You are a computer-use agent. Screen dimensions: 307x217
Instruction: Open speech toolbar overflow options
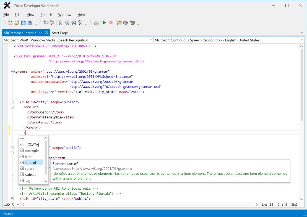point(138,25)
